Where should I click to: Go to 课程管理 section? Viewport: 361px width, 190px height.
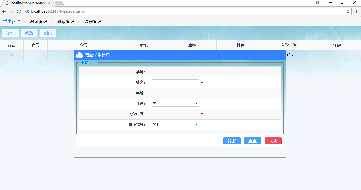pyautogui.click(x=93, y=22)
